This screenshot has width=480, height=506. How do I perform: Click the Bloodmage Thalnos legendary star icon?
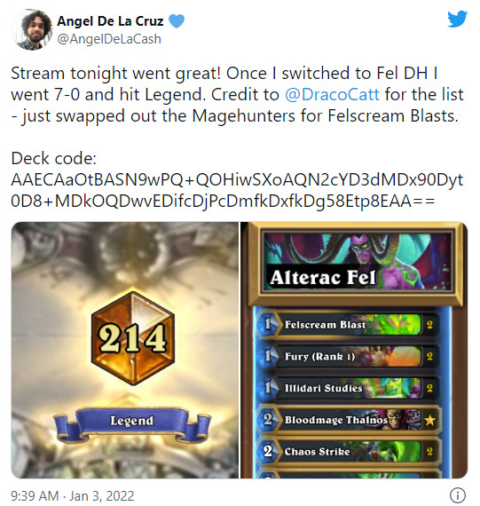pos(429,420)
